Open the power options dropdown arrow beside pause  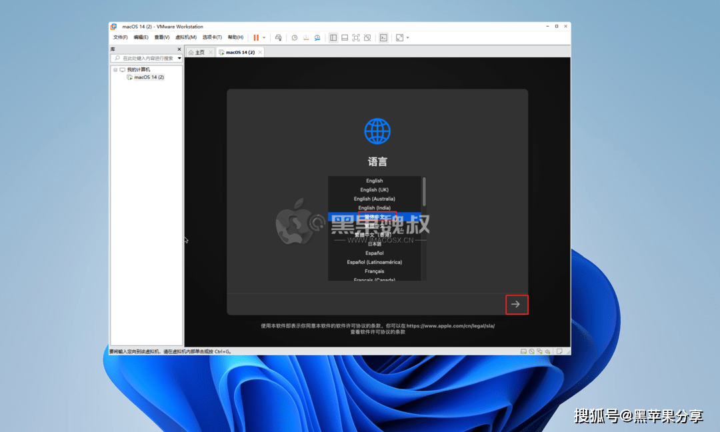264,37
